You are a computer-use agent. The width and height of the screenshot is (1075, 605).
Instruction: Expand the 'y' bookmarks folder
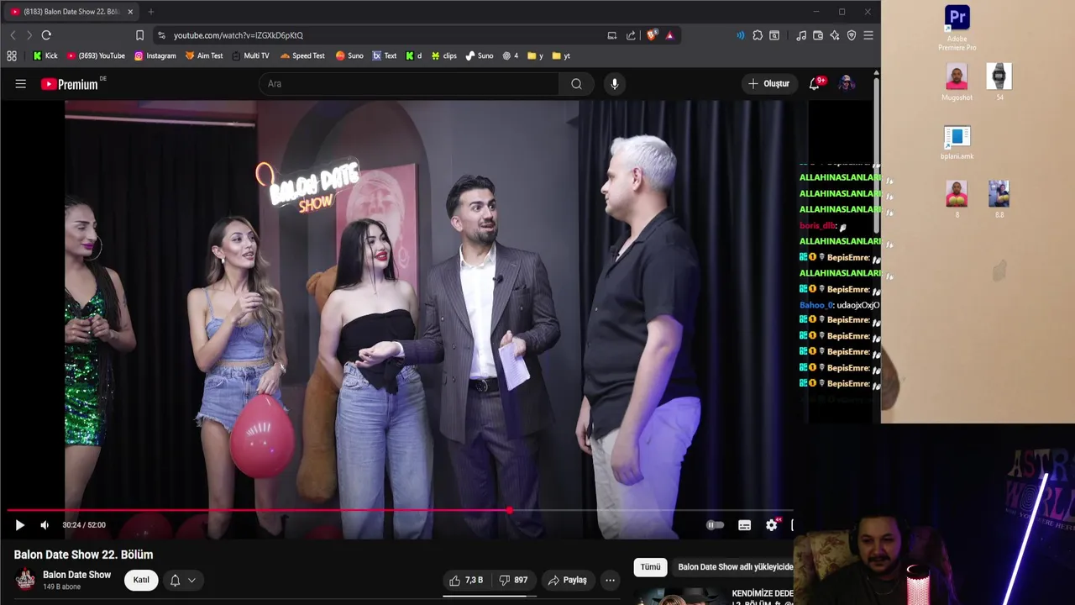pyautogui.click(x=535, y=55)
